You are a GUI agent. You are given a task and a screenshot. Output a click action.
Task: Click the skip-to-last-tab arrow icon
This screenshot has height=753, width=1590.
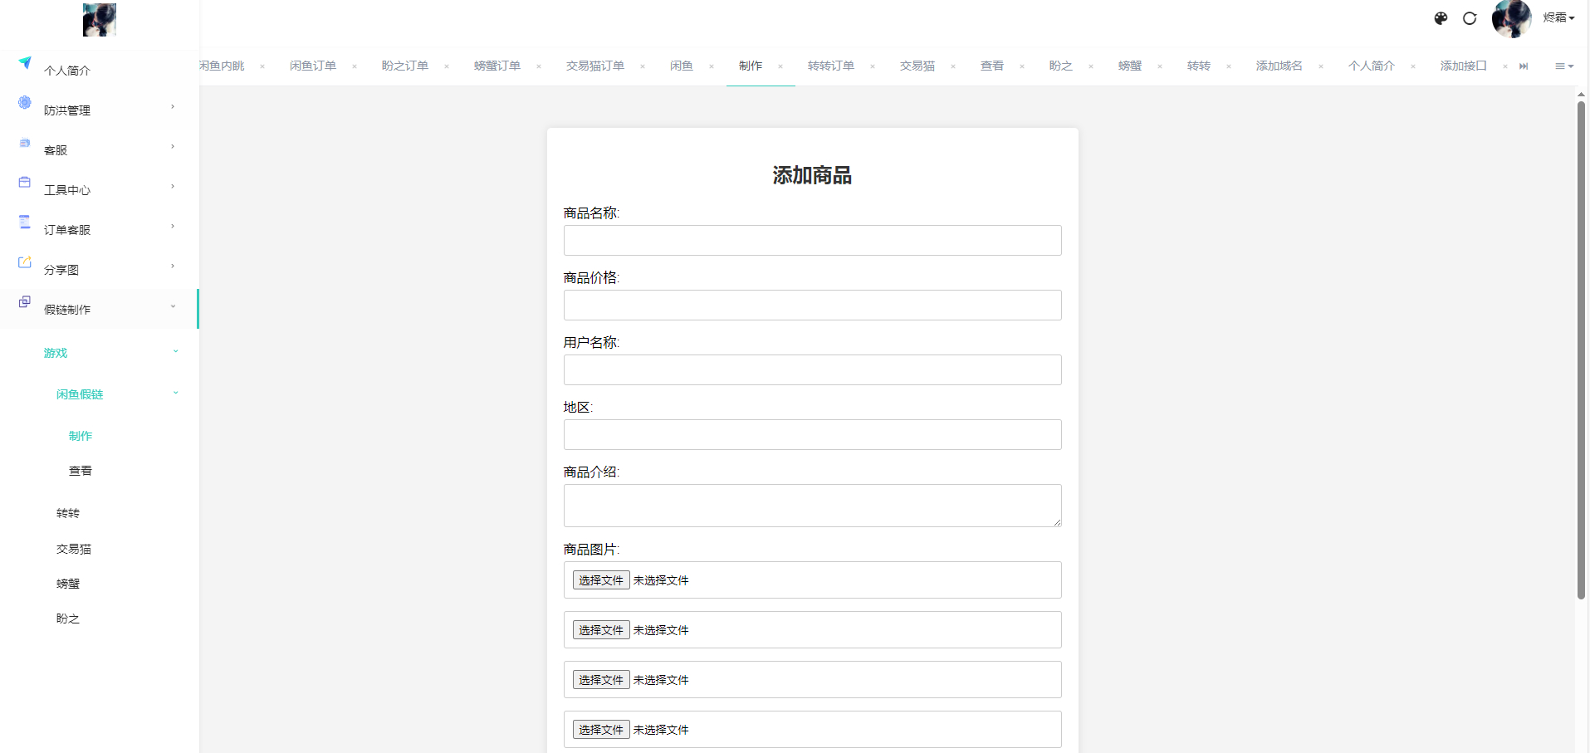(1524, 66)
